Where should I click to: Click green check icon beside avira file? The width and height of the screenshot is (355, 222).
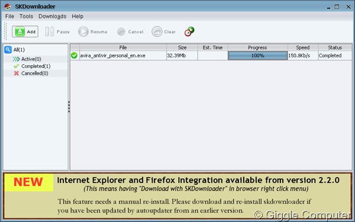pos(74,56)
